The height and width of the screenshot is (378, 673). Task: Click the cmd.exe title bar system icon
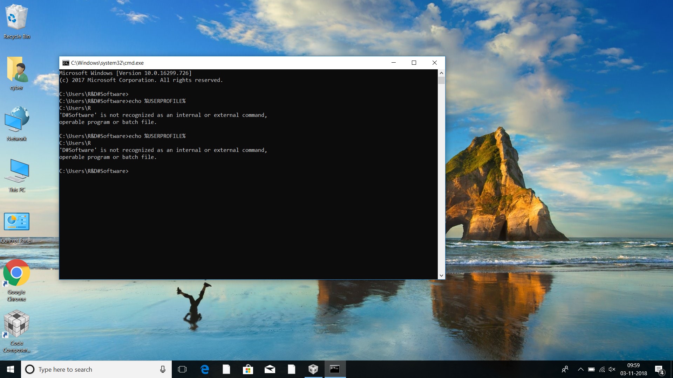[x=66, y=63]
